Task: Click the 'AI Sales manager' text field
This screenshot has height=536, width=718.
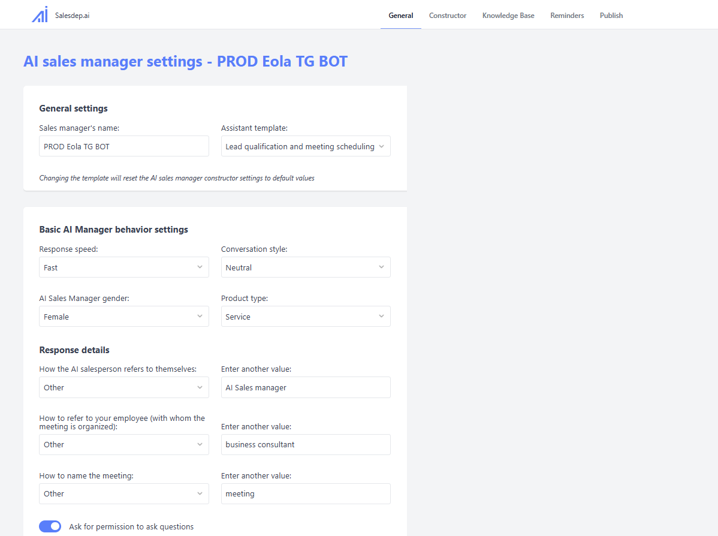Action: (x=306, y=387)
